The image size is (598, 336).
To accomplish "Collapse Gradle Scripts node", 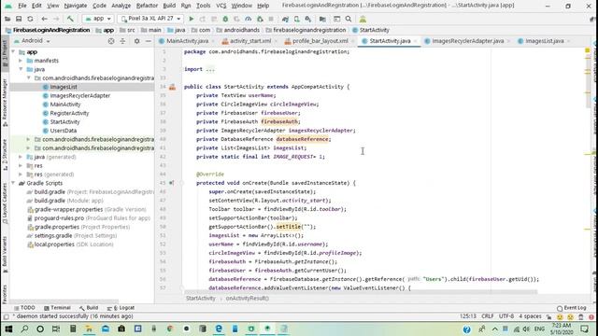I will (x=13, y=183).
